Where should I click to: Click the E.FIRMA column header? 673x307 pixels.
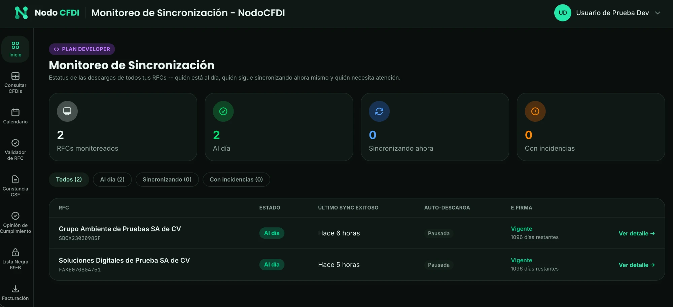(522, 208)
